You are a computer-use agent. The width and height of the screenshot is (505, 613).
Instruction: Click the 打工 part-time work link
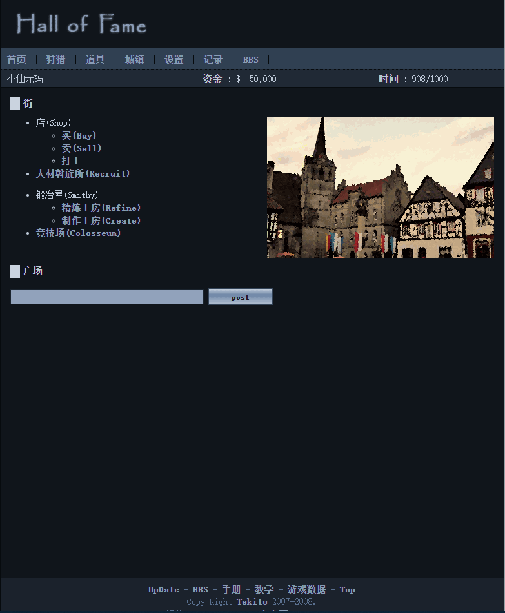[x=71, y=161]
